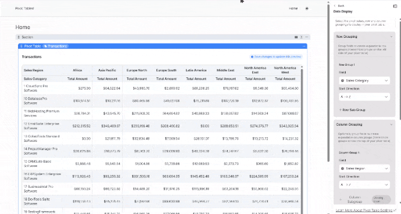This screenshot has height=214, width=401.
Task: Open Row Group 1 Sort Direction dropdown
Action: coord(364,97)
